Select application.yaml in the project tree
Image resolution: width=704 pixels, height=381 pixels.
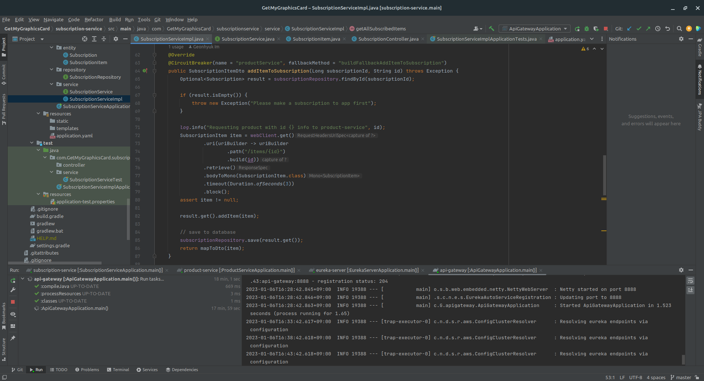point(74,136)
